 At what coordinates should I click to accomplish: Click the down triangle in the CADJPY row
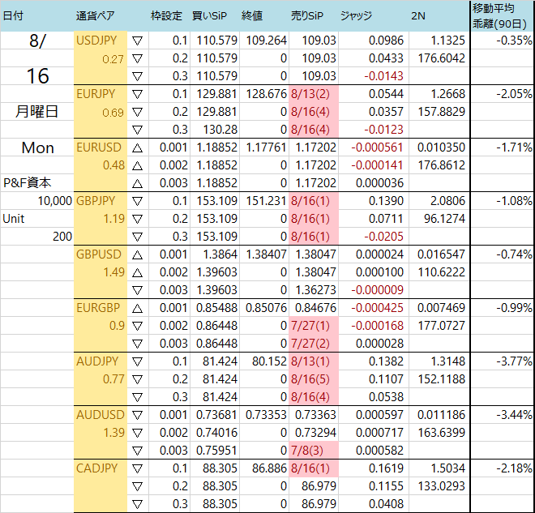[x=137, y=468]
